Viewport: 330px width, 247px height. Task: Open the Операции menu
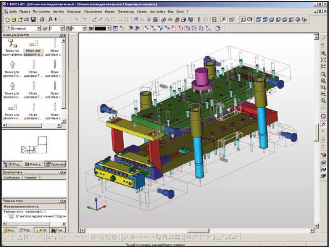74,11
